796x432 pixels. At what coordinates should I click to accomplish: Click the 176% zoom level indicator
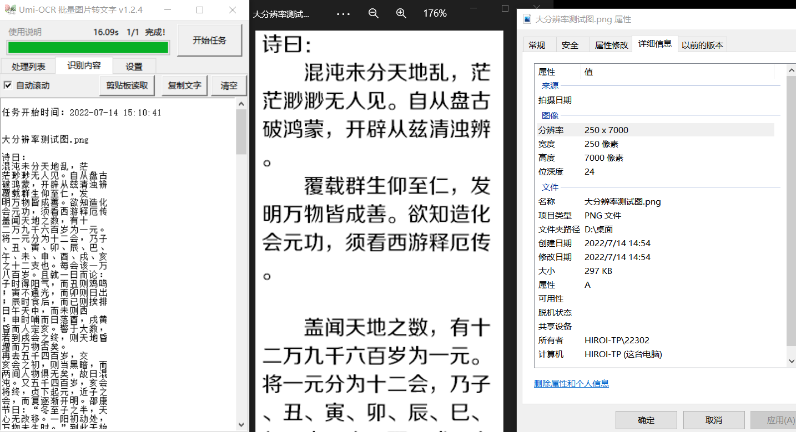[x=435, y=13]
